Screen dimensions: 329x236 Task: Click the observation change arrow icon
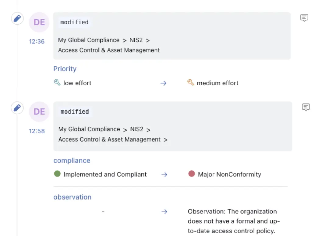(x=164, y=211)
